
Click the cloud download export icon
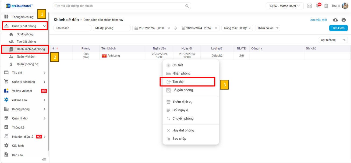coord(335,20)
